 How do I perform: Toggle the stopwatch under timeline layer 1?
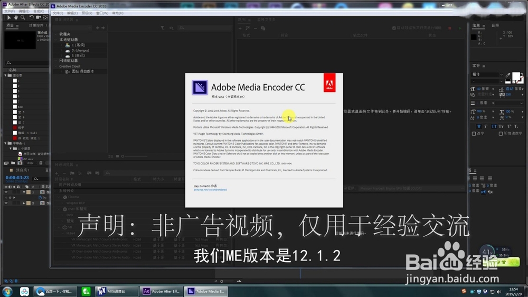click(x=40, y=198)
